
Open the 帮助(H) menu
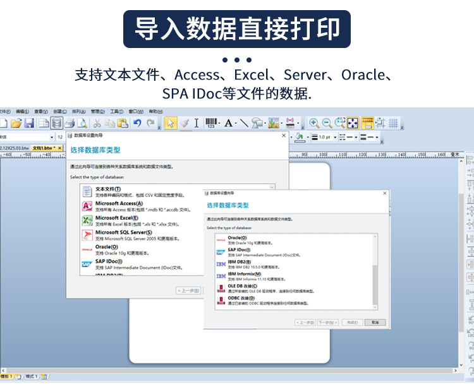point(155,111)
